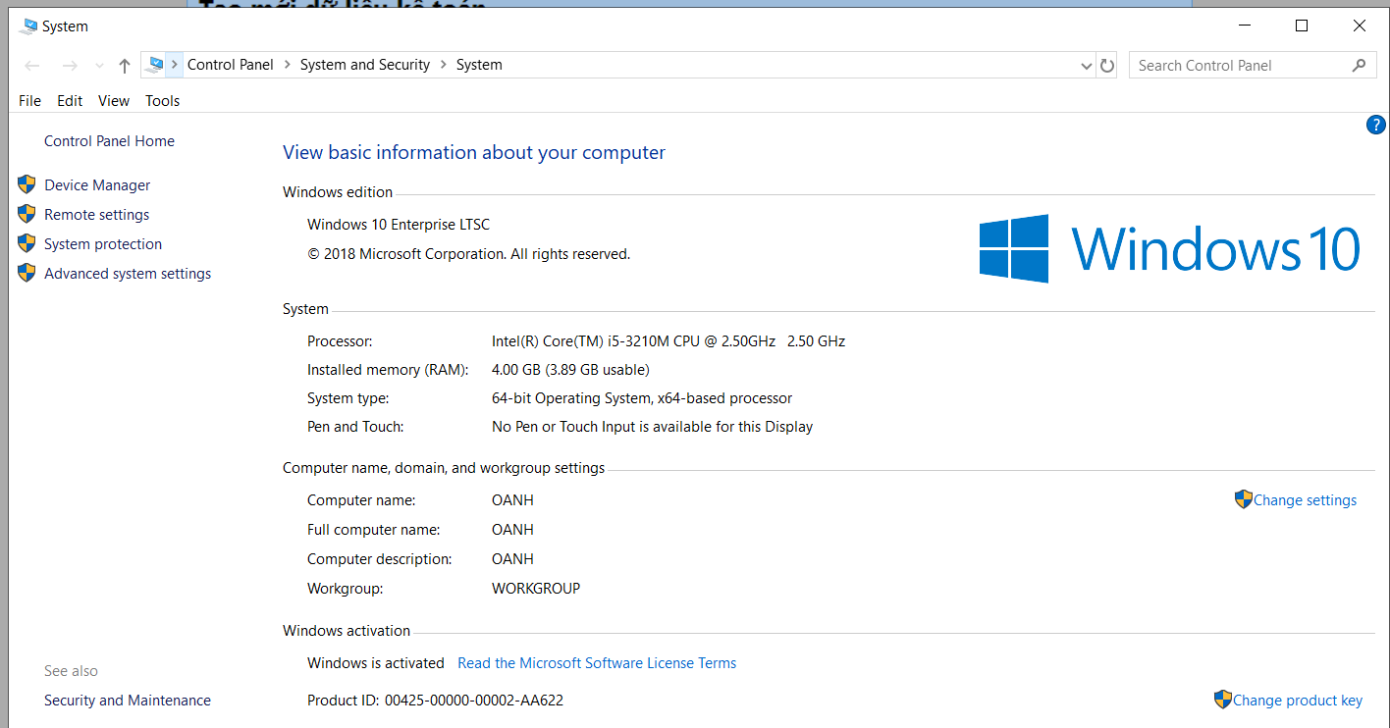
Task: Click the search magnifier icon
Action: (x=1359, y=66)
